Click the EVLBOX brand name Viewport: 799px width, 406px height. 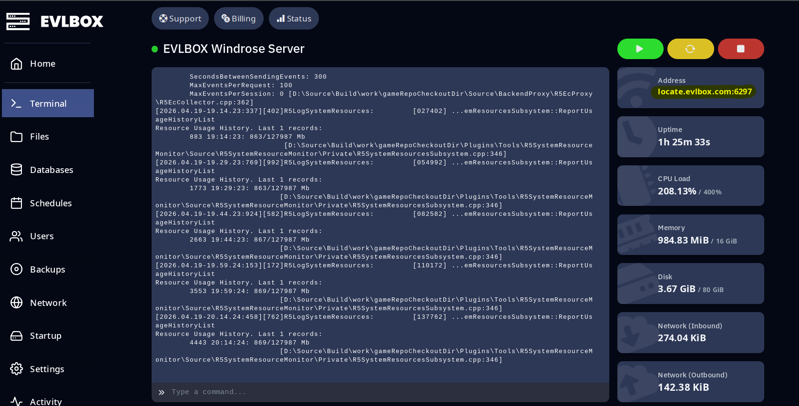click(72, 21)
